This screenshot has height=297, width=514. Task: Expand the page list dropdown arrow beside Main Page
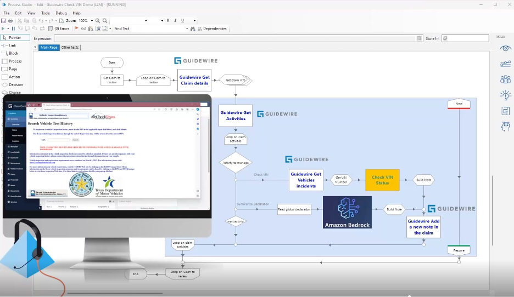[36, 48]
